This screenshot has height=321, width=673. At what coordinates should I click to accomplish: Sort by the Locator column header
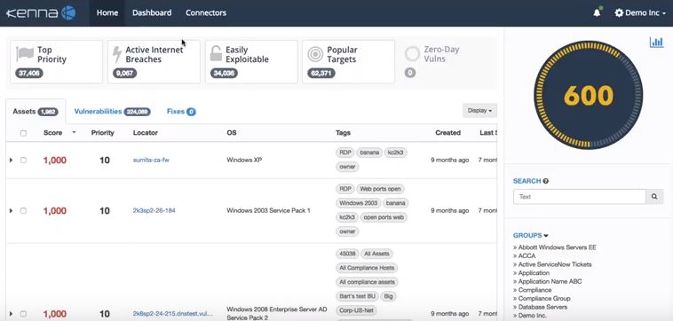point(146,133)
